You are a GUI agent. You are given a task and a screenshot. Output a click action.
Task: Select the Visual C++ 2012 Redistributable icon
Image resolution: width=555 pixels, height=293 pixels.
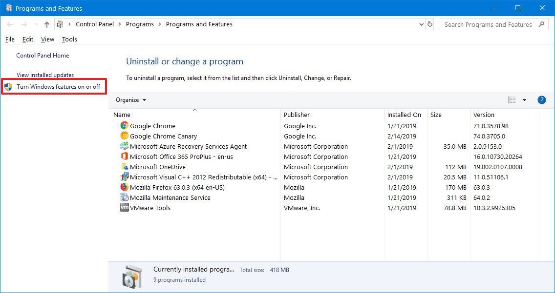(124, 177)
